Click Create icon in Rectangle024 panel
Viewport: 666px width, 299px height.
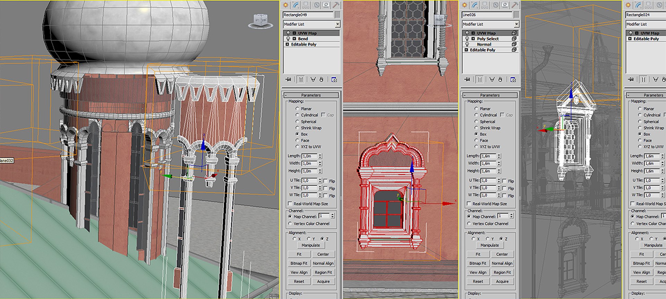629,5
